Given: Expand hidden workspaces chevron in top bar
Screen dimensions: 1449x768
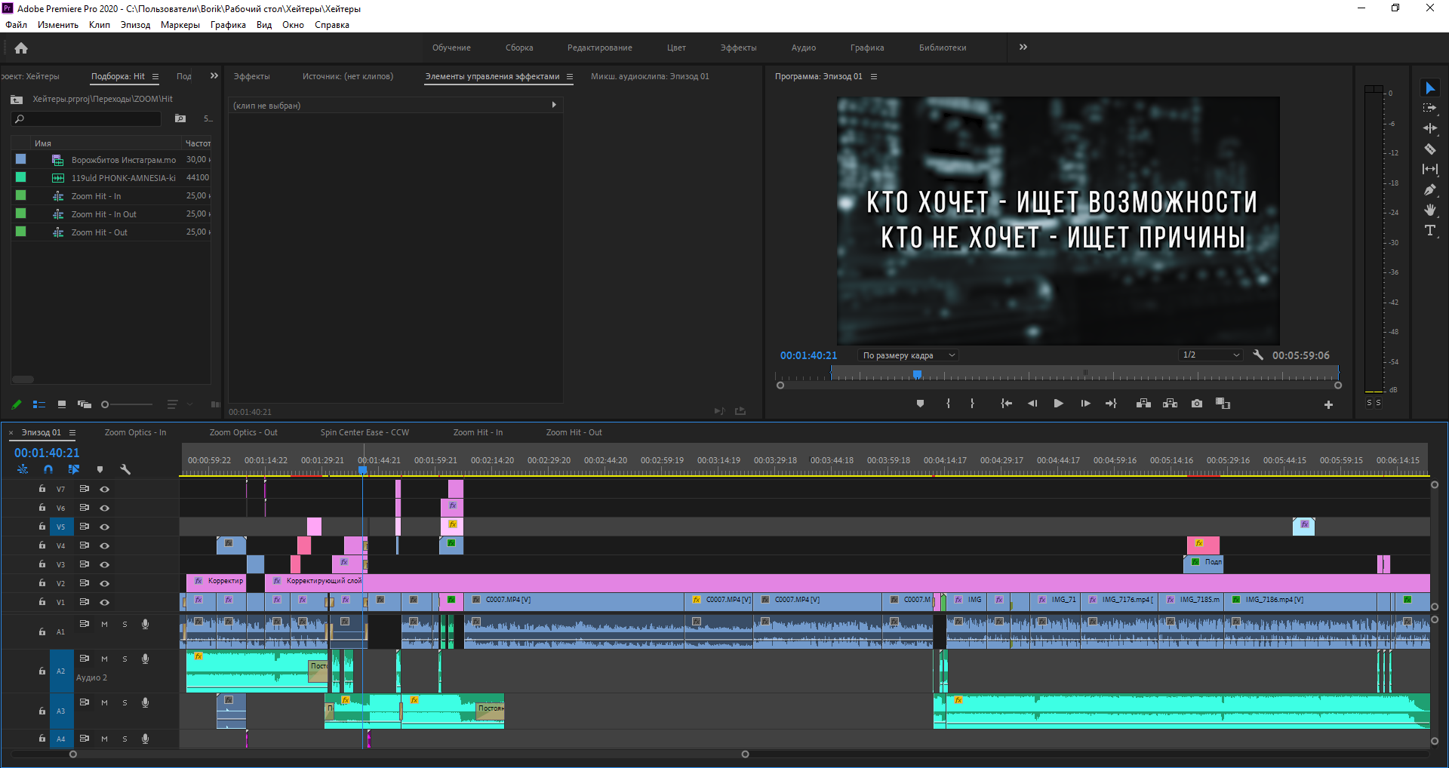Looking at the screenshot, I should click(1023, 47).
